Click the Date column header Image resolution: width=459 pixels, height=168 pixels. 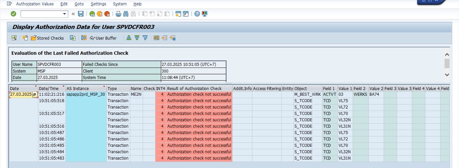pyautogui.click(x=23, y=89)
